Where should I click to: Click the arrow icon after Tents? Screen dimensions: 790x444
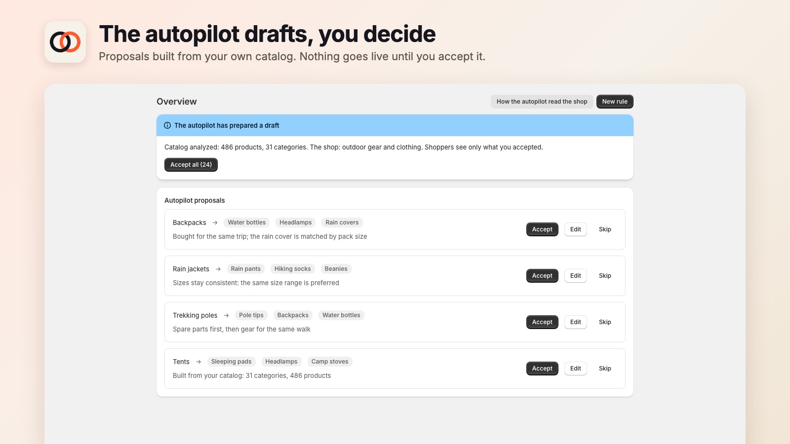(198, 362)
